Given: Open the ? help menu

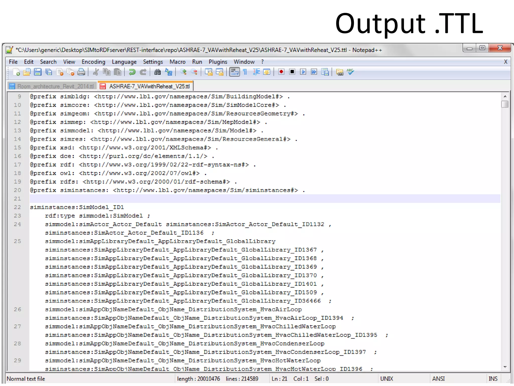Looking at the screenshot, I should pos(263,62).
